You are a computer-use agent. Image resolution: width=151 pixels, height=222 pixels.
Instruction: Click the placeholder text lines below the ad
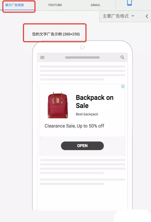(82, 172)
